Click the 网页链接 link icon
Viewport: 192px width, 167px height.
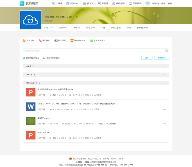pyautogui.click(x=40, y=41)
